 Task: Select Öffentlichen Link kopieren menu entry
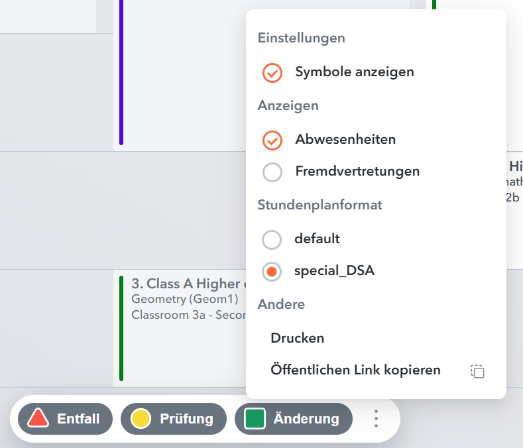(x=355, y=370)
